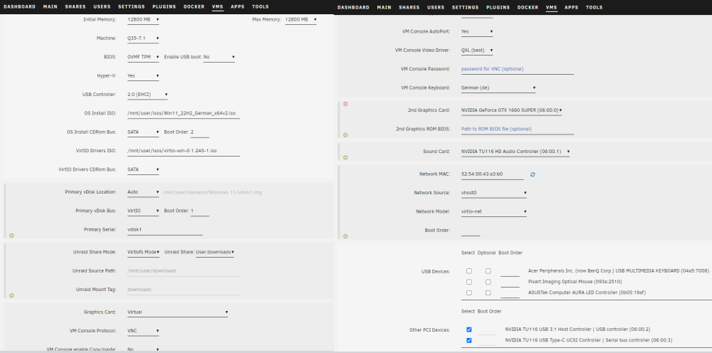Click Boot Order field for USB MULTIMEDIA KEYBOARD
This screenshot has height=353, width=712.
pos(510,271)
